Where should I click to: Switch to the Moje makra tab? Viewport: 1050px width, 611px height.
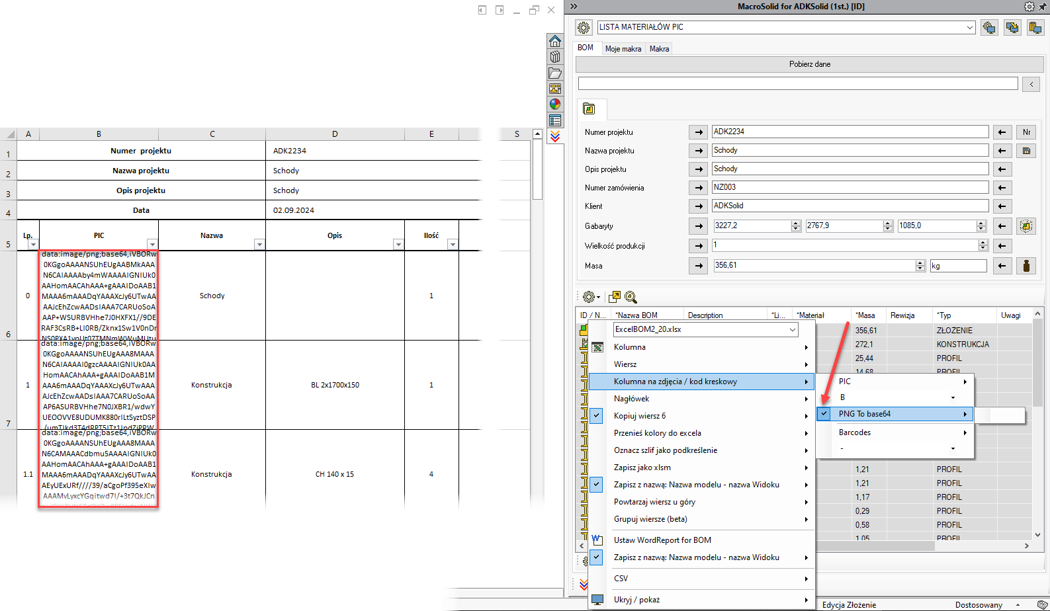(x=623, y=49)
